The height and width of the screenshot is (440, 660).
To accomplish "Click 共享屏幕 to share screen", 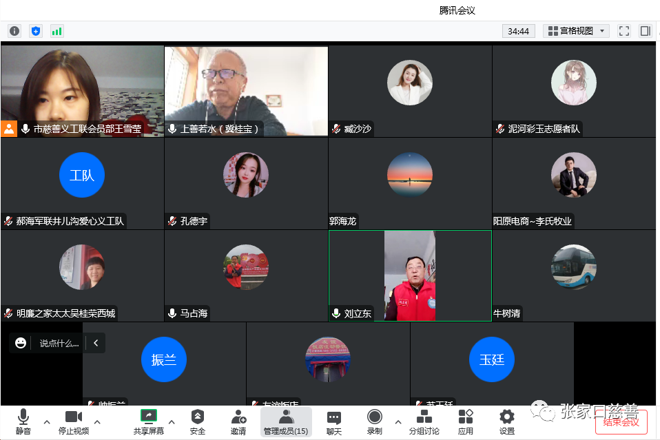I will (x=149, y=422).
